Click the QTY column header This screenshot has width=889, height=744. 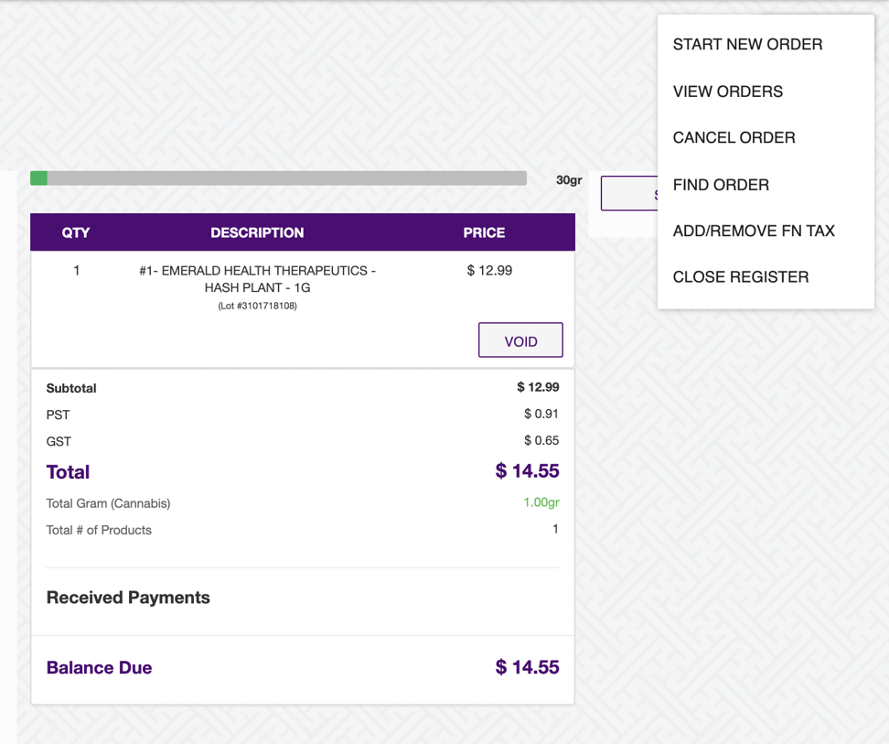coord(76,232)
